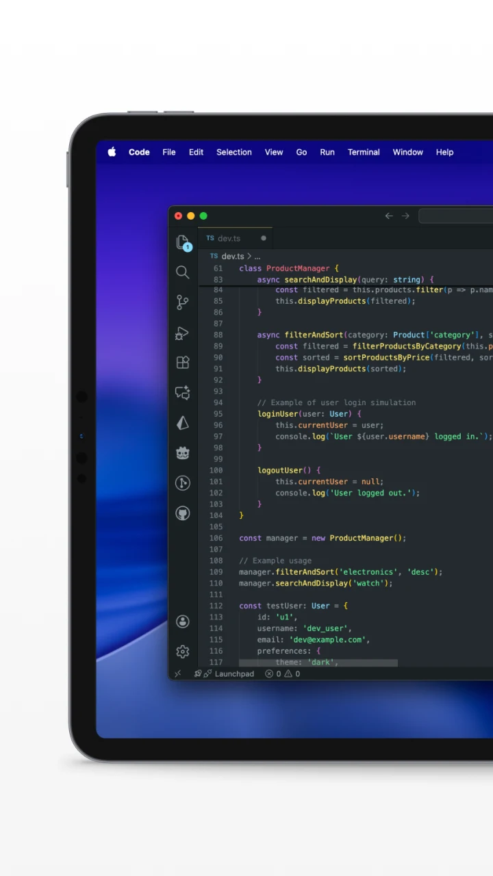Click "username: 'dev_user'," on line 114
This screenshot has width=493, height=876.
point(305,628)
